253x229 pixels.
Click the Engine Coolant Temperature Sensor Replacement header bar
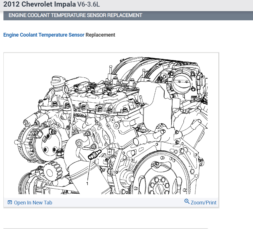(x=128, y=15)
